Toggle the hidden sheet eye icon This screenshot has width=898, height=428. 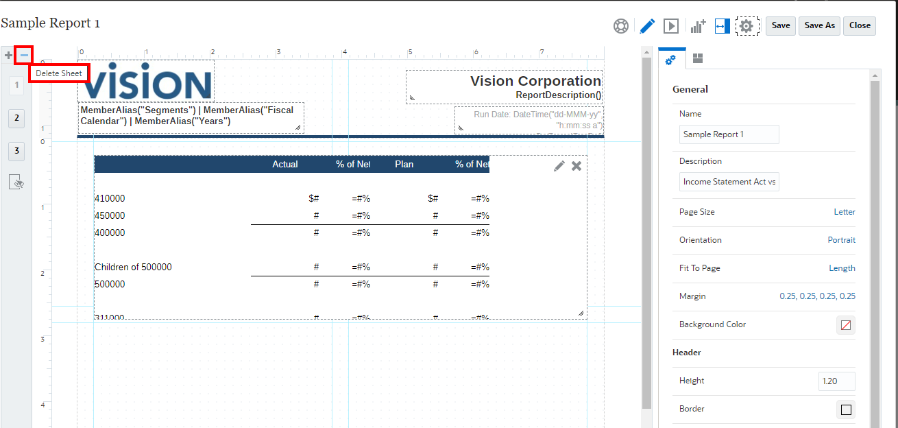coord(17,182)
